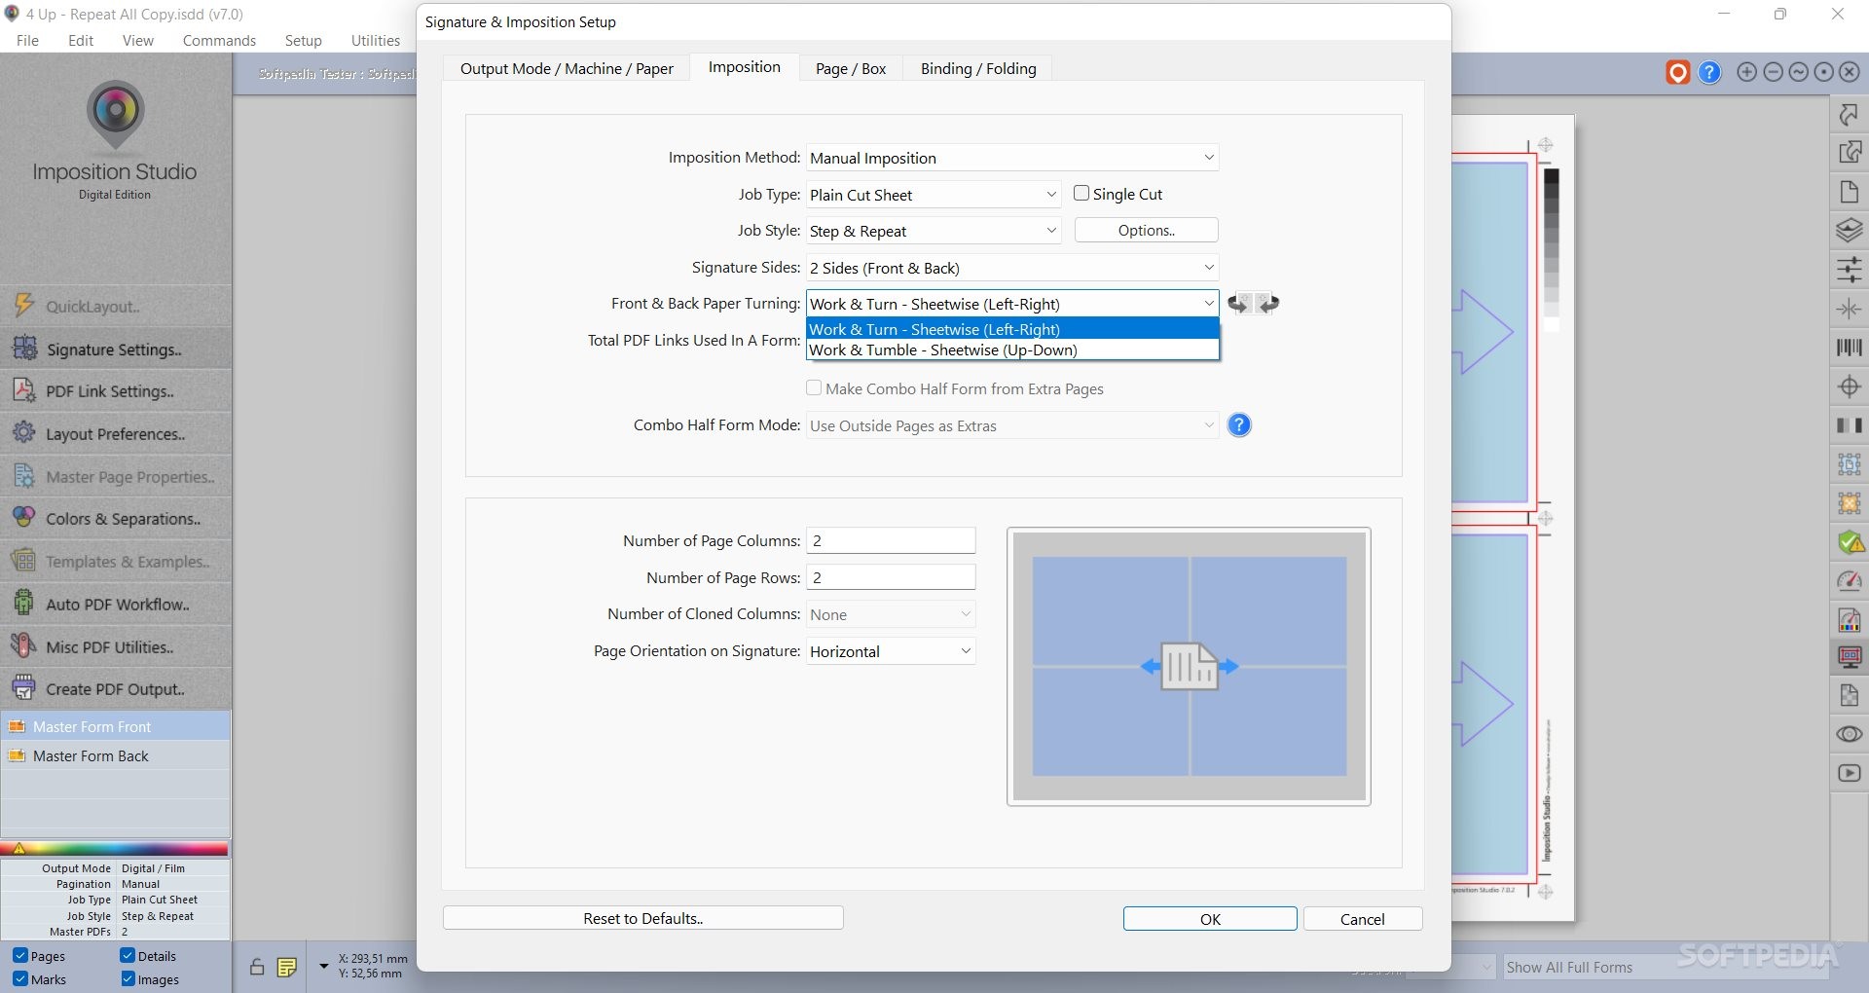This screenshot has width=1869, height=993.
Task: Switch to Output Mode / Machine / Paper tab
Action: (x=567, y=68)
